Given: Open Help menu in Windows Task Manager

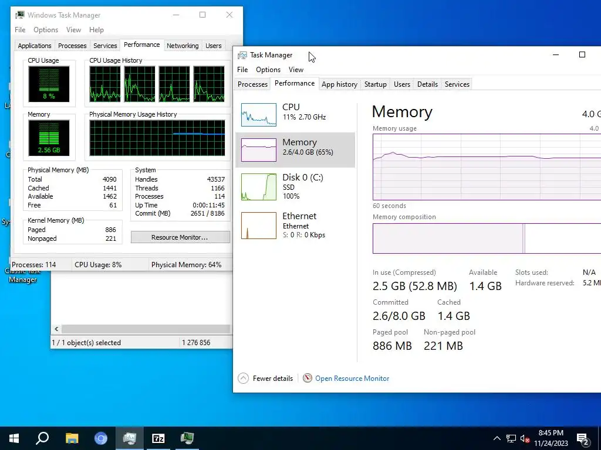Looking at the screenshot, I should (x=96, y=30).
